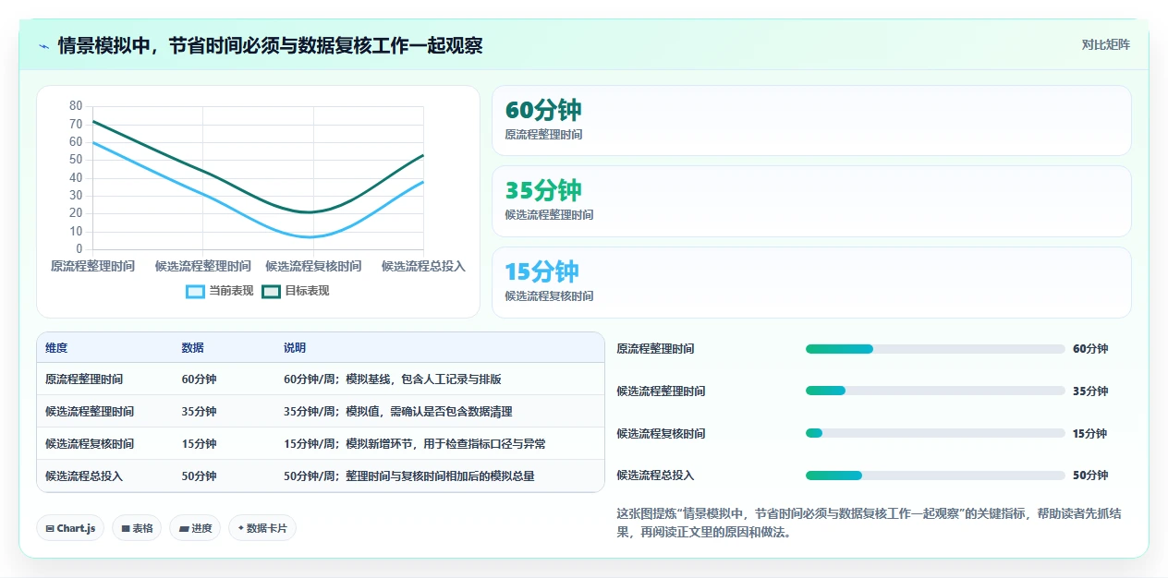Click the 候选流程整理时间 progress bar
1168x578 pixels.
click(x=935, y=391)
